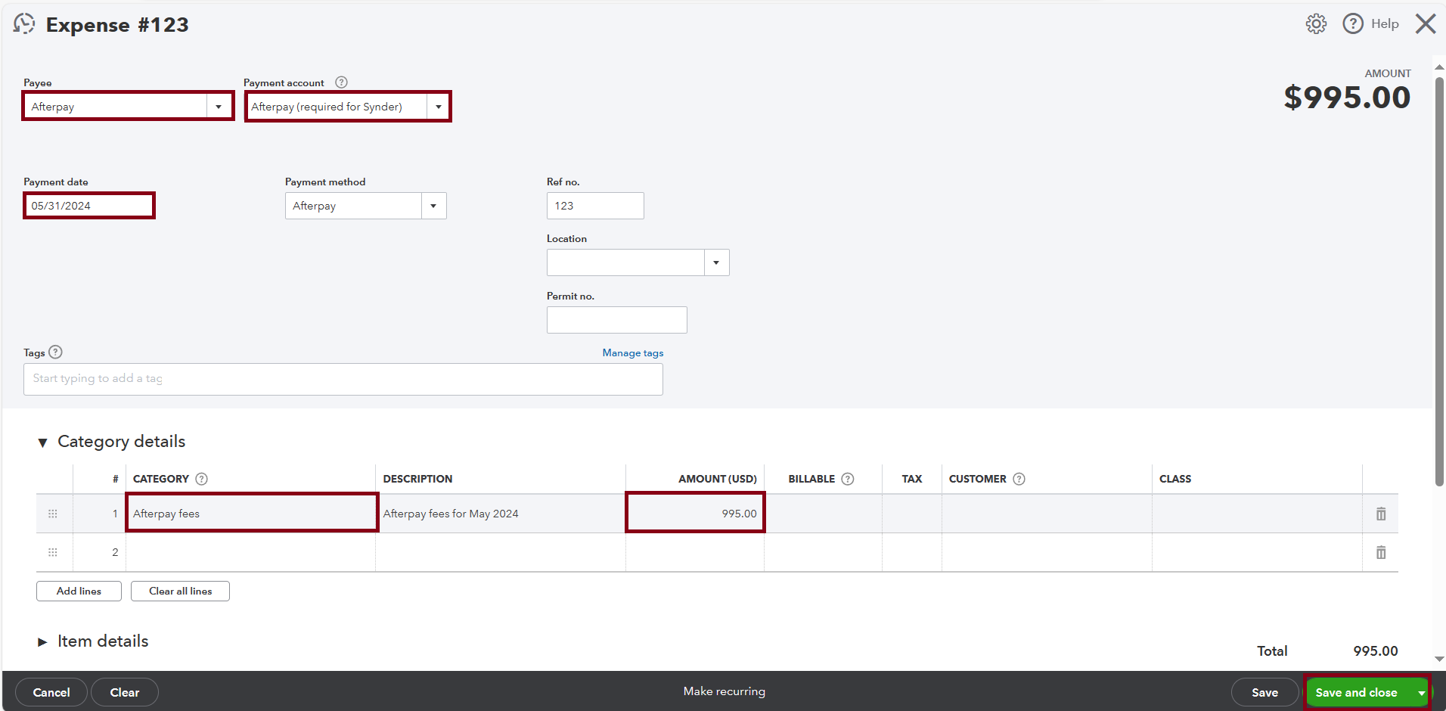Open the recent transactions history icon
Screen dimensions: 1446x711
coord(24,24)
